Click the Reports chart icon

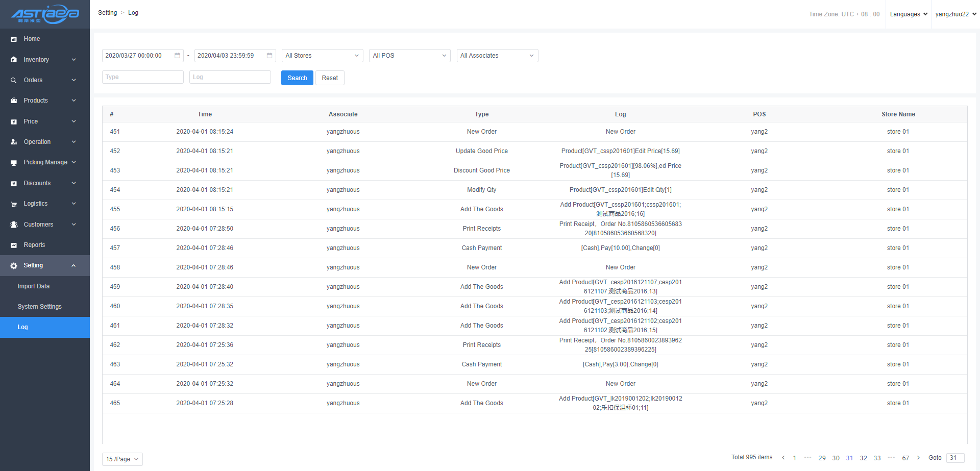pos(14,245)
